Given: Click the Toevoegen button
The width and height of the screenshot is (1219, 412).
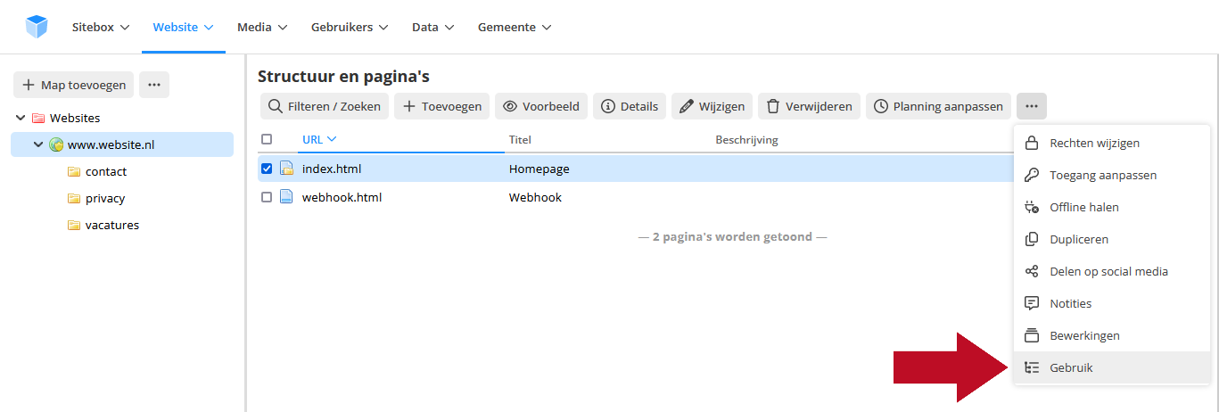Looking at the screenshot, I should click(441, 106).
